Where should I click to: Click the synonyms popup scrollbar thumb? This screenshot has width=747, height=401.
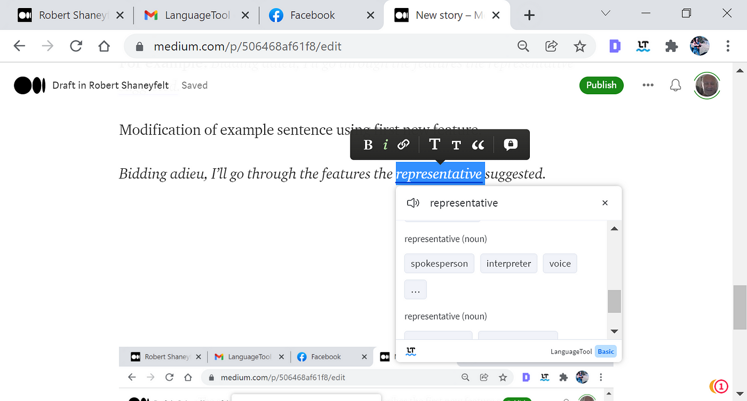coord(614,301)
